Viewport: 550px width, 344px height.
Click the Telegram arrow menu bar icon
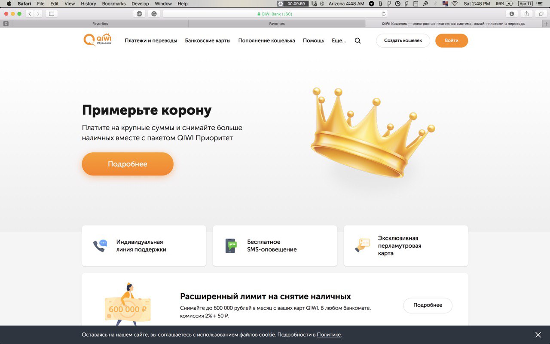click(x=372, y=3)
